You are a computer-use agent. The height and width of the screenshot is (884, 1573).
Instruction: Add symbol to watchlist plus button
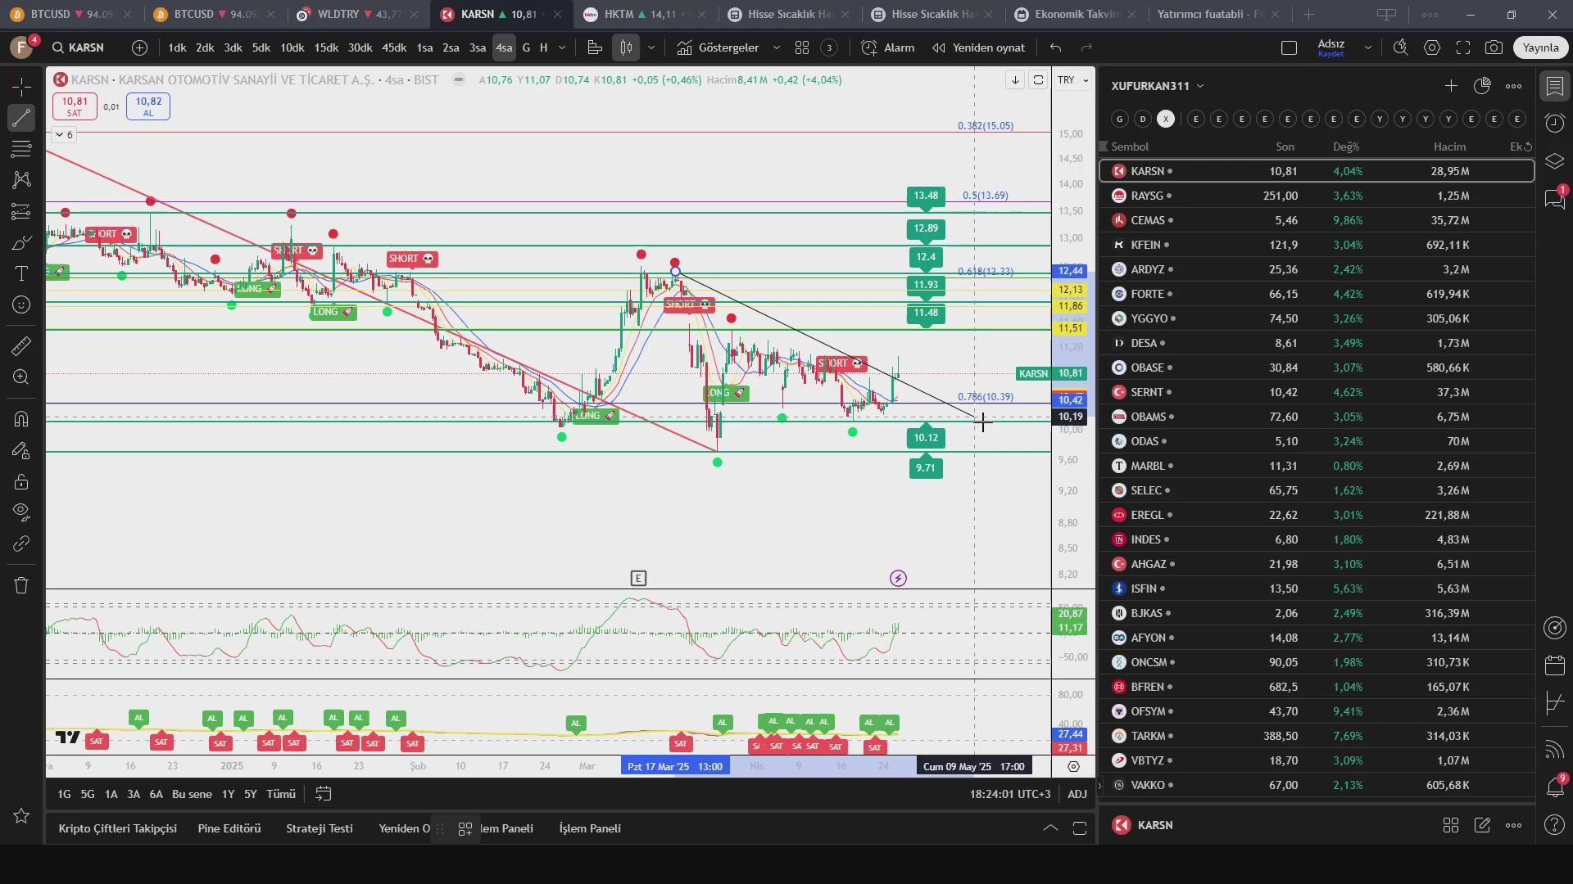[1451, 85]
